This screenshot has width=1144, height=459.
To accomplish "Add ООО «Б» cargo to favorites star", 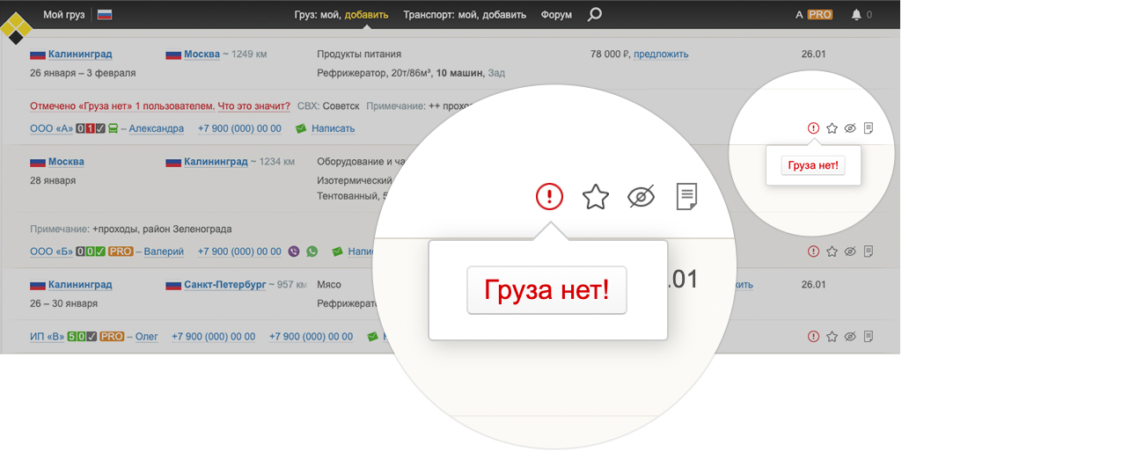I will (832, 251).
